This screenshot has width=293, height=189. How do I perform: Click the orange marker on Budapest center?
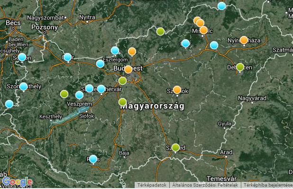pos(128,69)
